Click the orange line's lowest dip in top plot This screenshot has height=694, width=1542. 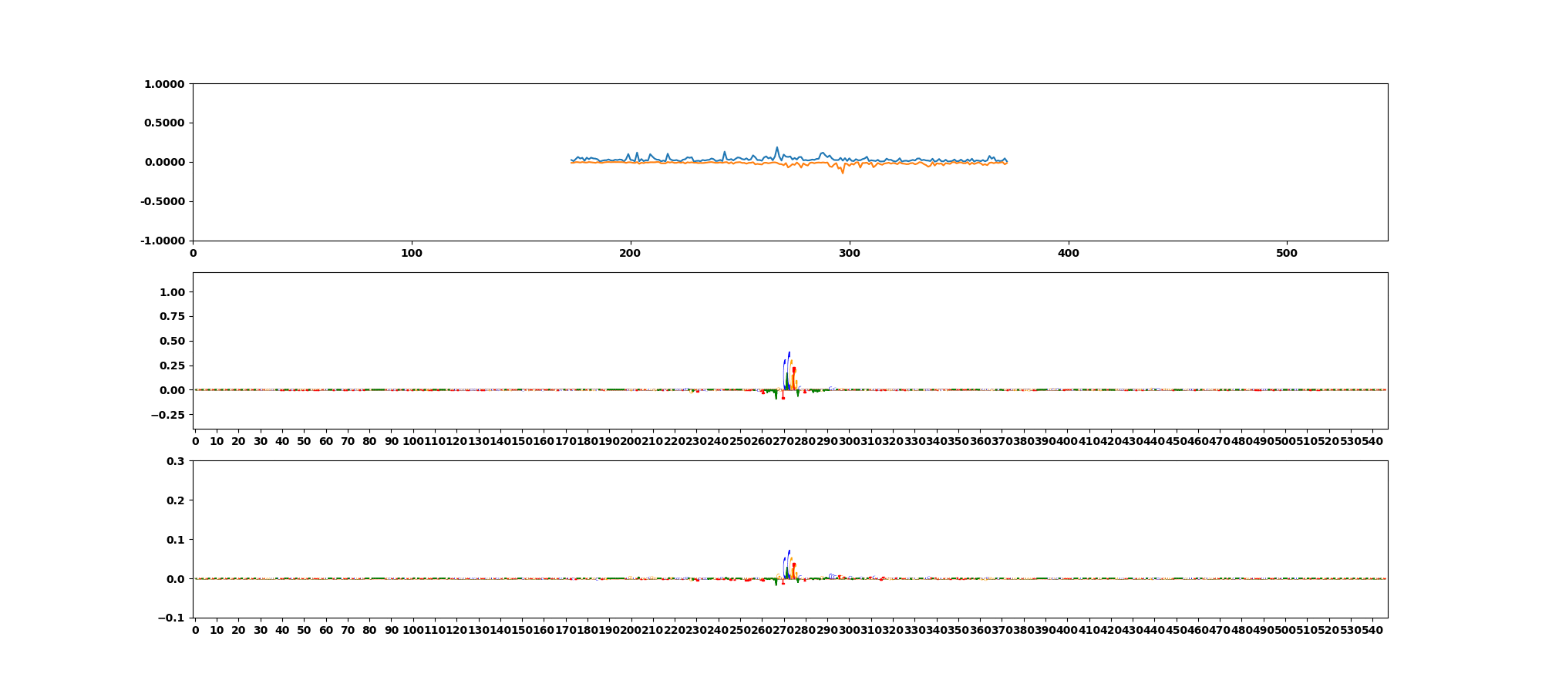click(x=842, y=173)
